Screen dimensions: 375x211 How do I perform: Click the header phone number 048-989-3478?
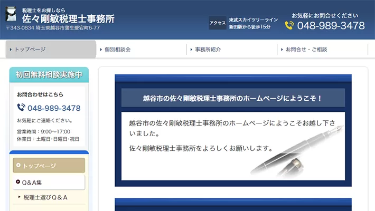pyautogui.click(x=331, y=25)
